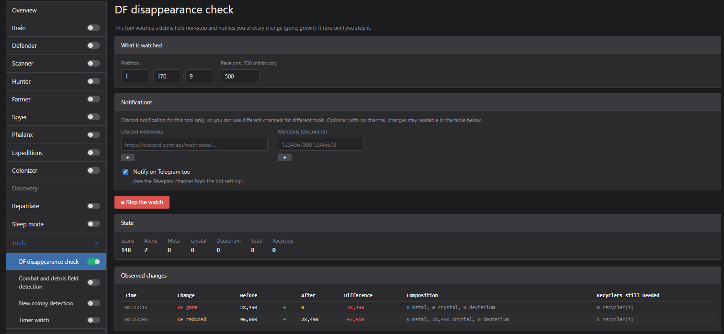Turn on the Hunter switch
This screenshot has width=724, height=334.
[x=94, y=81]
